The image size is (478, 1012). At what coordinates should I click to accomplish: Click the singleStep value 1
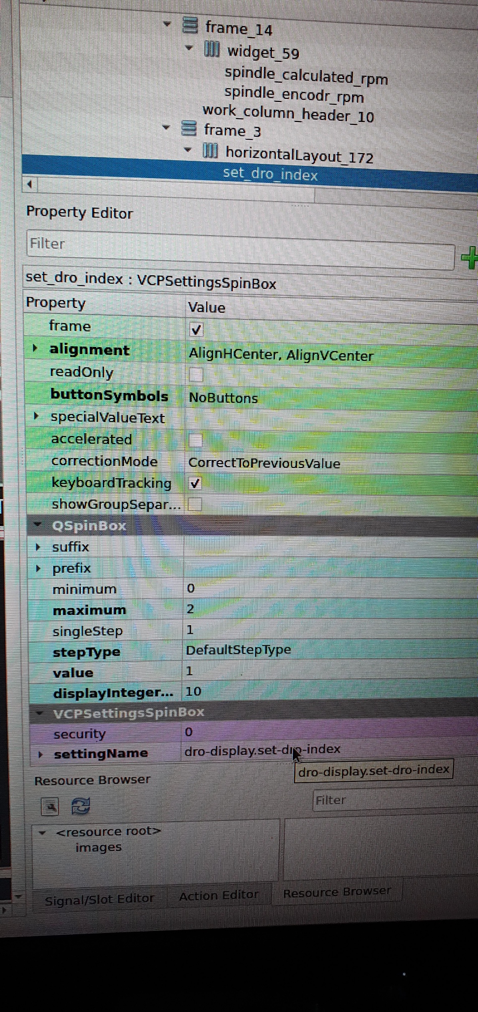[190, 630]
